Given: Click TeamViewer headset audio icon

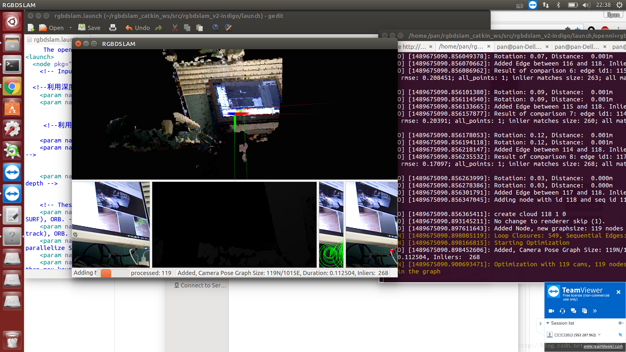Looking at the screenshot, I should 562,311.
